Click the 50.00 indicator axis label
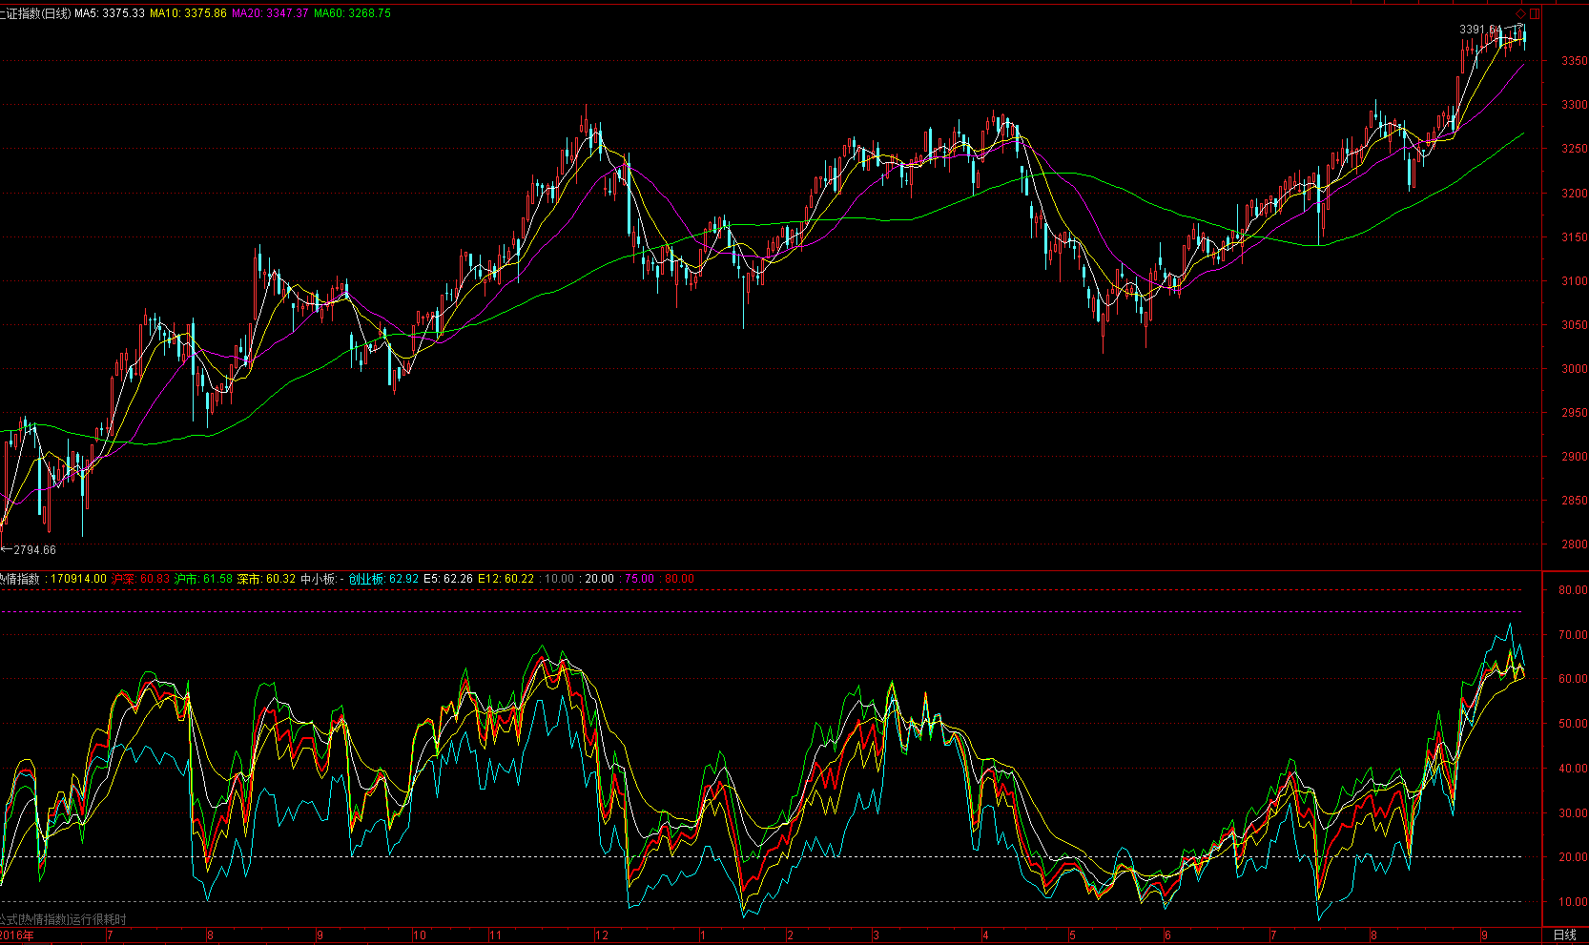Image resolution: width=1589 pixels, height=945 pixels. [1573, 724]
